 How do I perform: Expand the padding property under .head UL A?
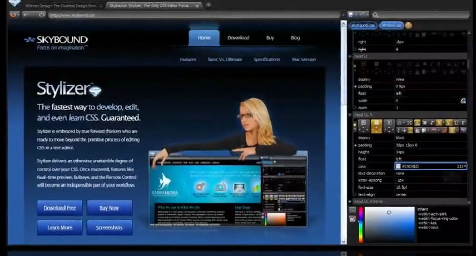tap(355, 145)
